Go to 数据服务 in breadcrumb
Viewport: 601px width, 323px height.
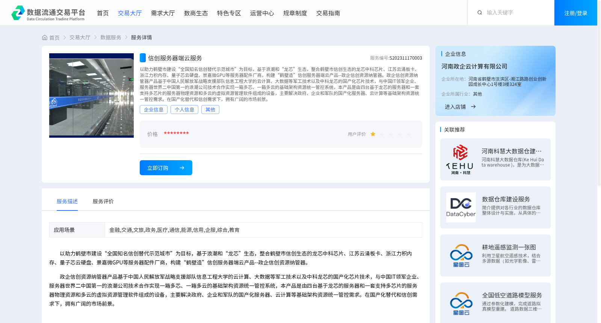tap(111, 38)
